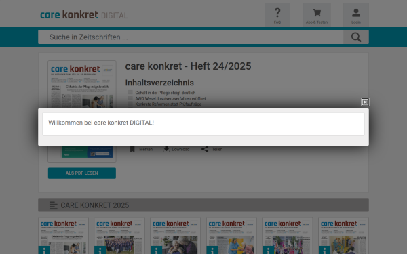Viewport: 407px width, 254px height.
Task: Click the Download icon
Action: 166,149
